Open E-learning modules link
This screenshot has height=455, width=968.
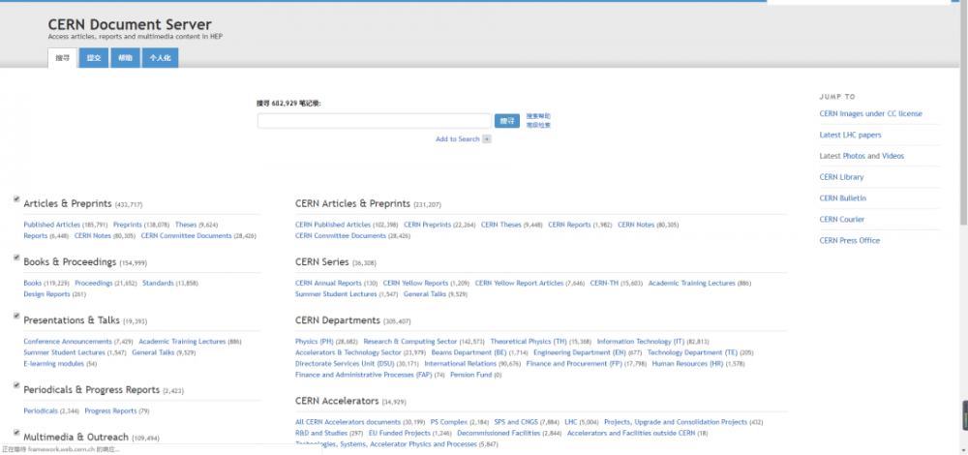(x=53, y=364)
